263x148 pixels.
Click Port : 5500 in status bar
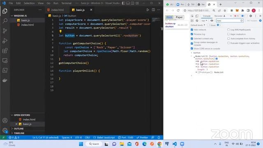click(x=125, y=137)
